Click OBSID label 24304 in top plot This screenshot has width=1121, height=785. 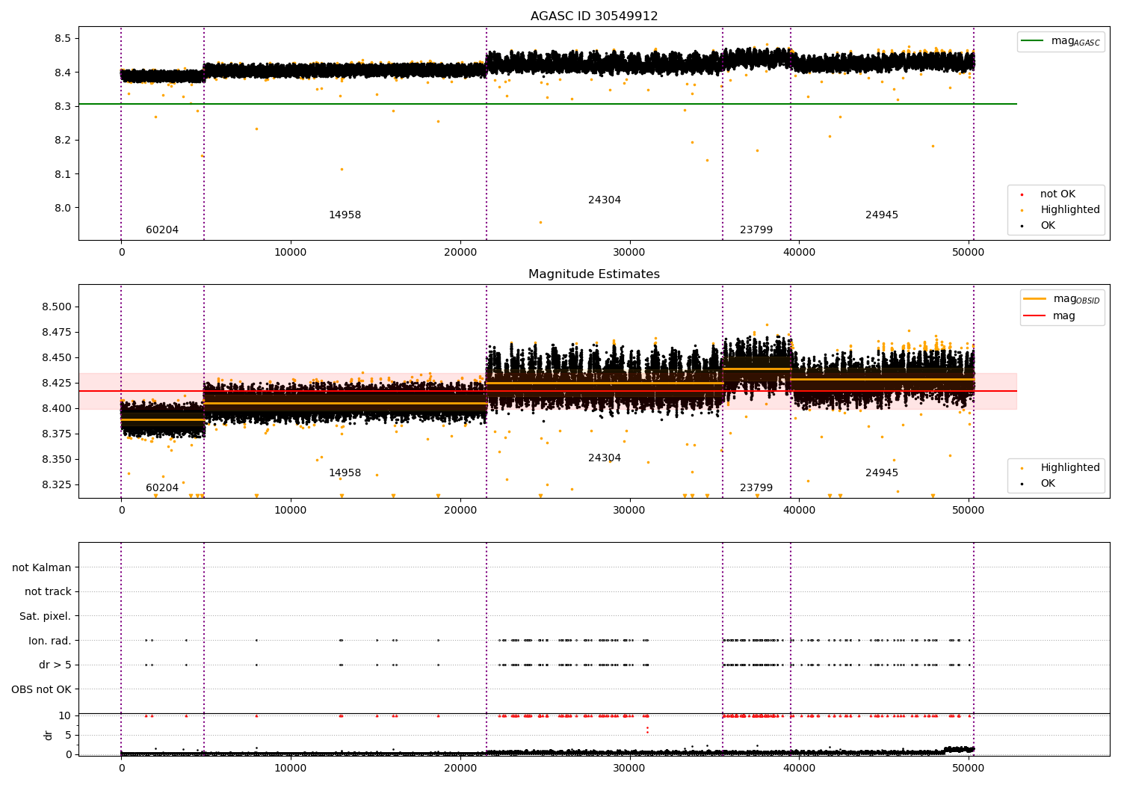point(605,200)
